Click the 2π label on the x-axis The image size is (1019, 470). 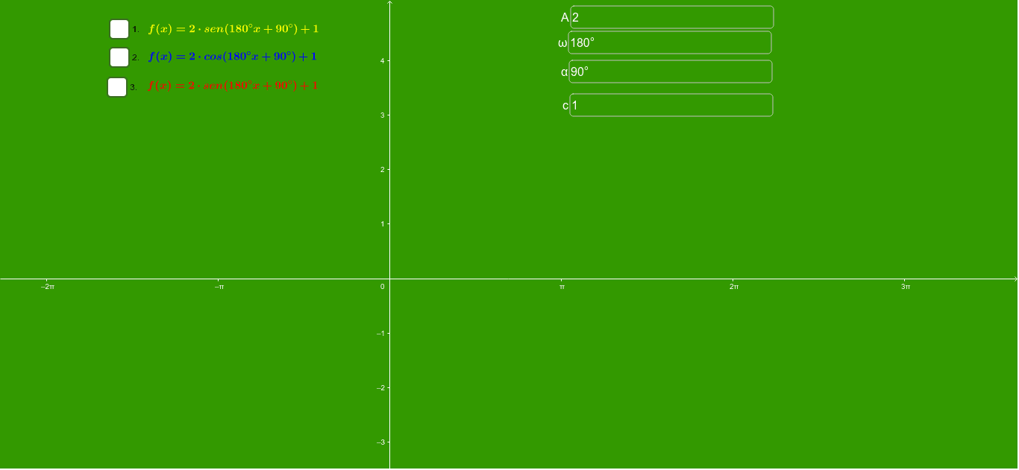[734, 287]
